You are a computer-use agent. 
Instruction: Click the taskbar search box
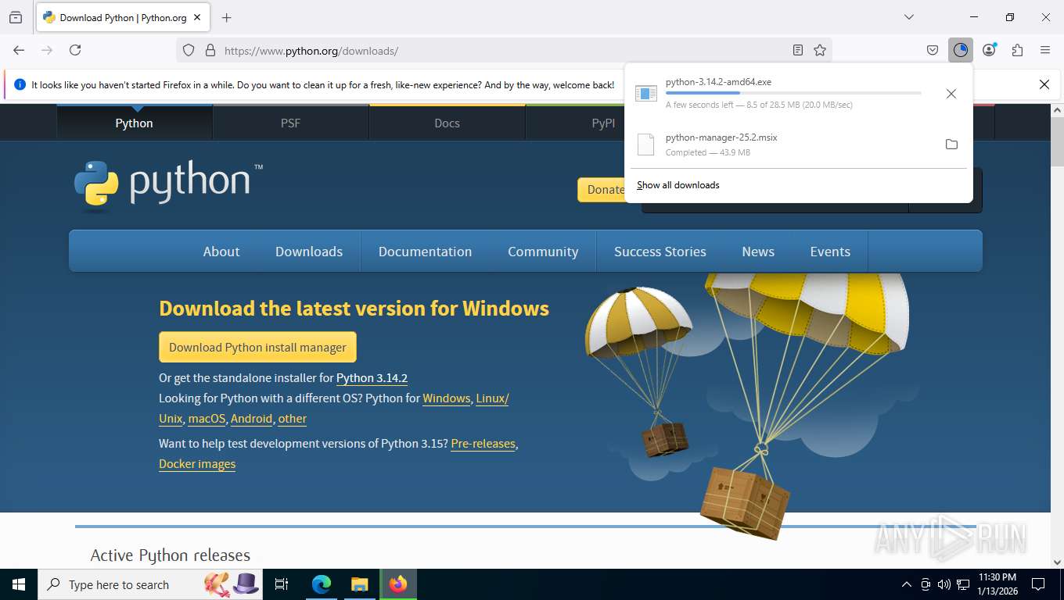point(151,584)
